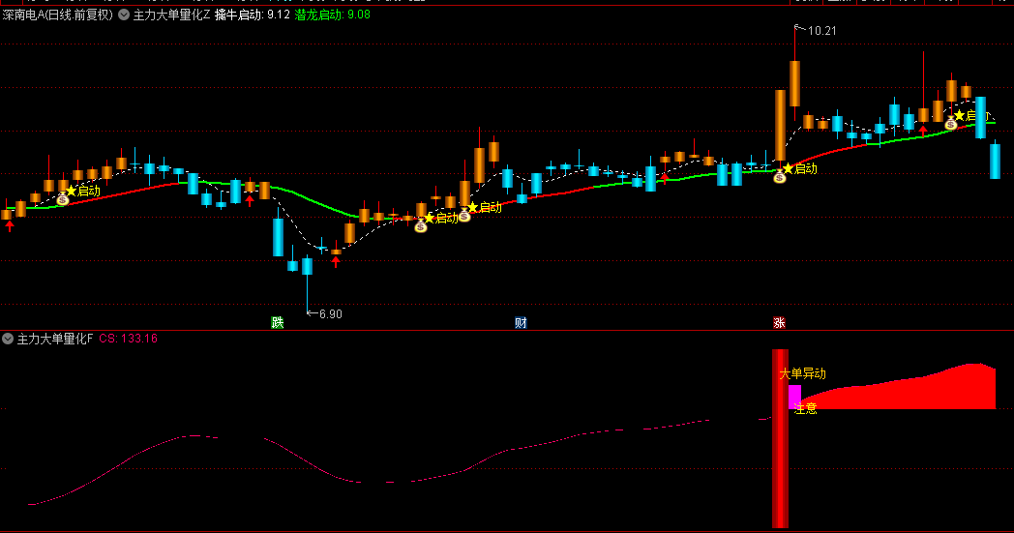
Task: Click the 擒牛启动: 9.12 value
Action: click(253, 15)
